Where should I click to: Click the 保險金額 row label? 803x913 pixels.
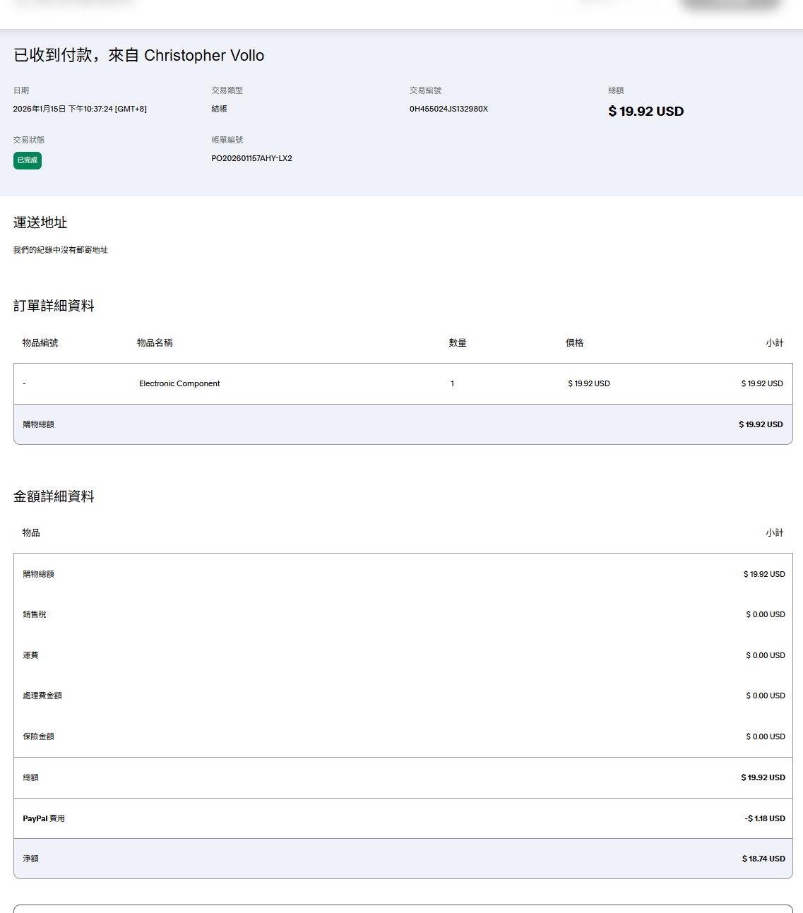click(x=38, y=736)
